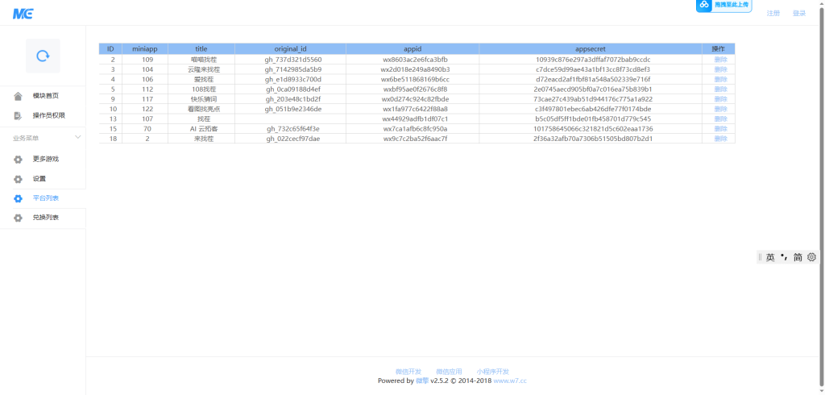Viewport: 825px width, 395px height.
Task: Click the document icon beside 操作员权限
Action: [x=18, y=115]
